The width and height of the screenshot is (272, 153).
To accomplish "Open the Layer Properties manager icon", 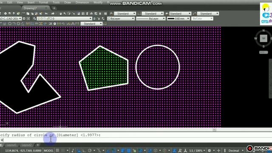I will 34,19.
